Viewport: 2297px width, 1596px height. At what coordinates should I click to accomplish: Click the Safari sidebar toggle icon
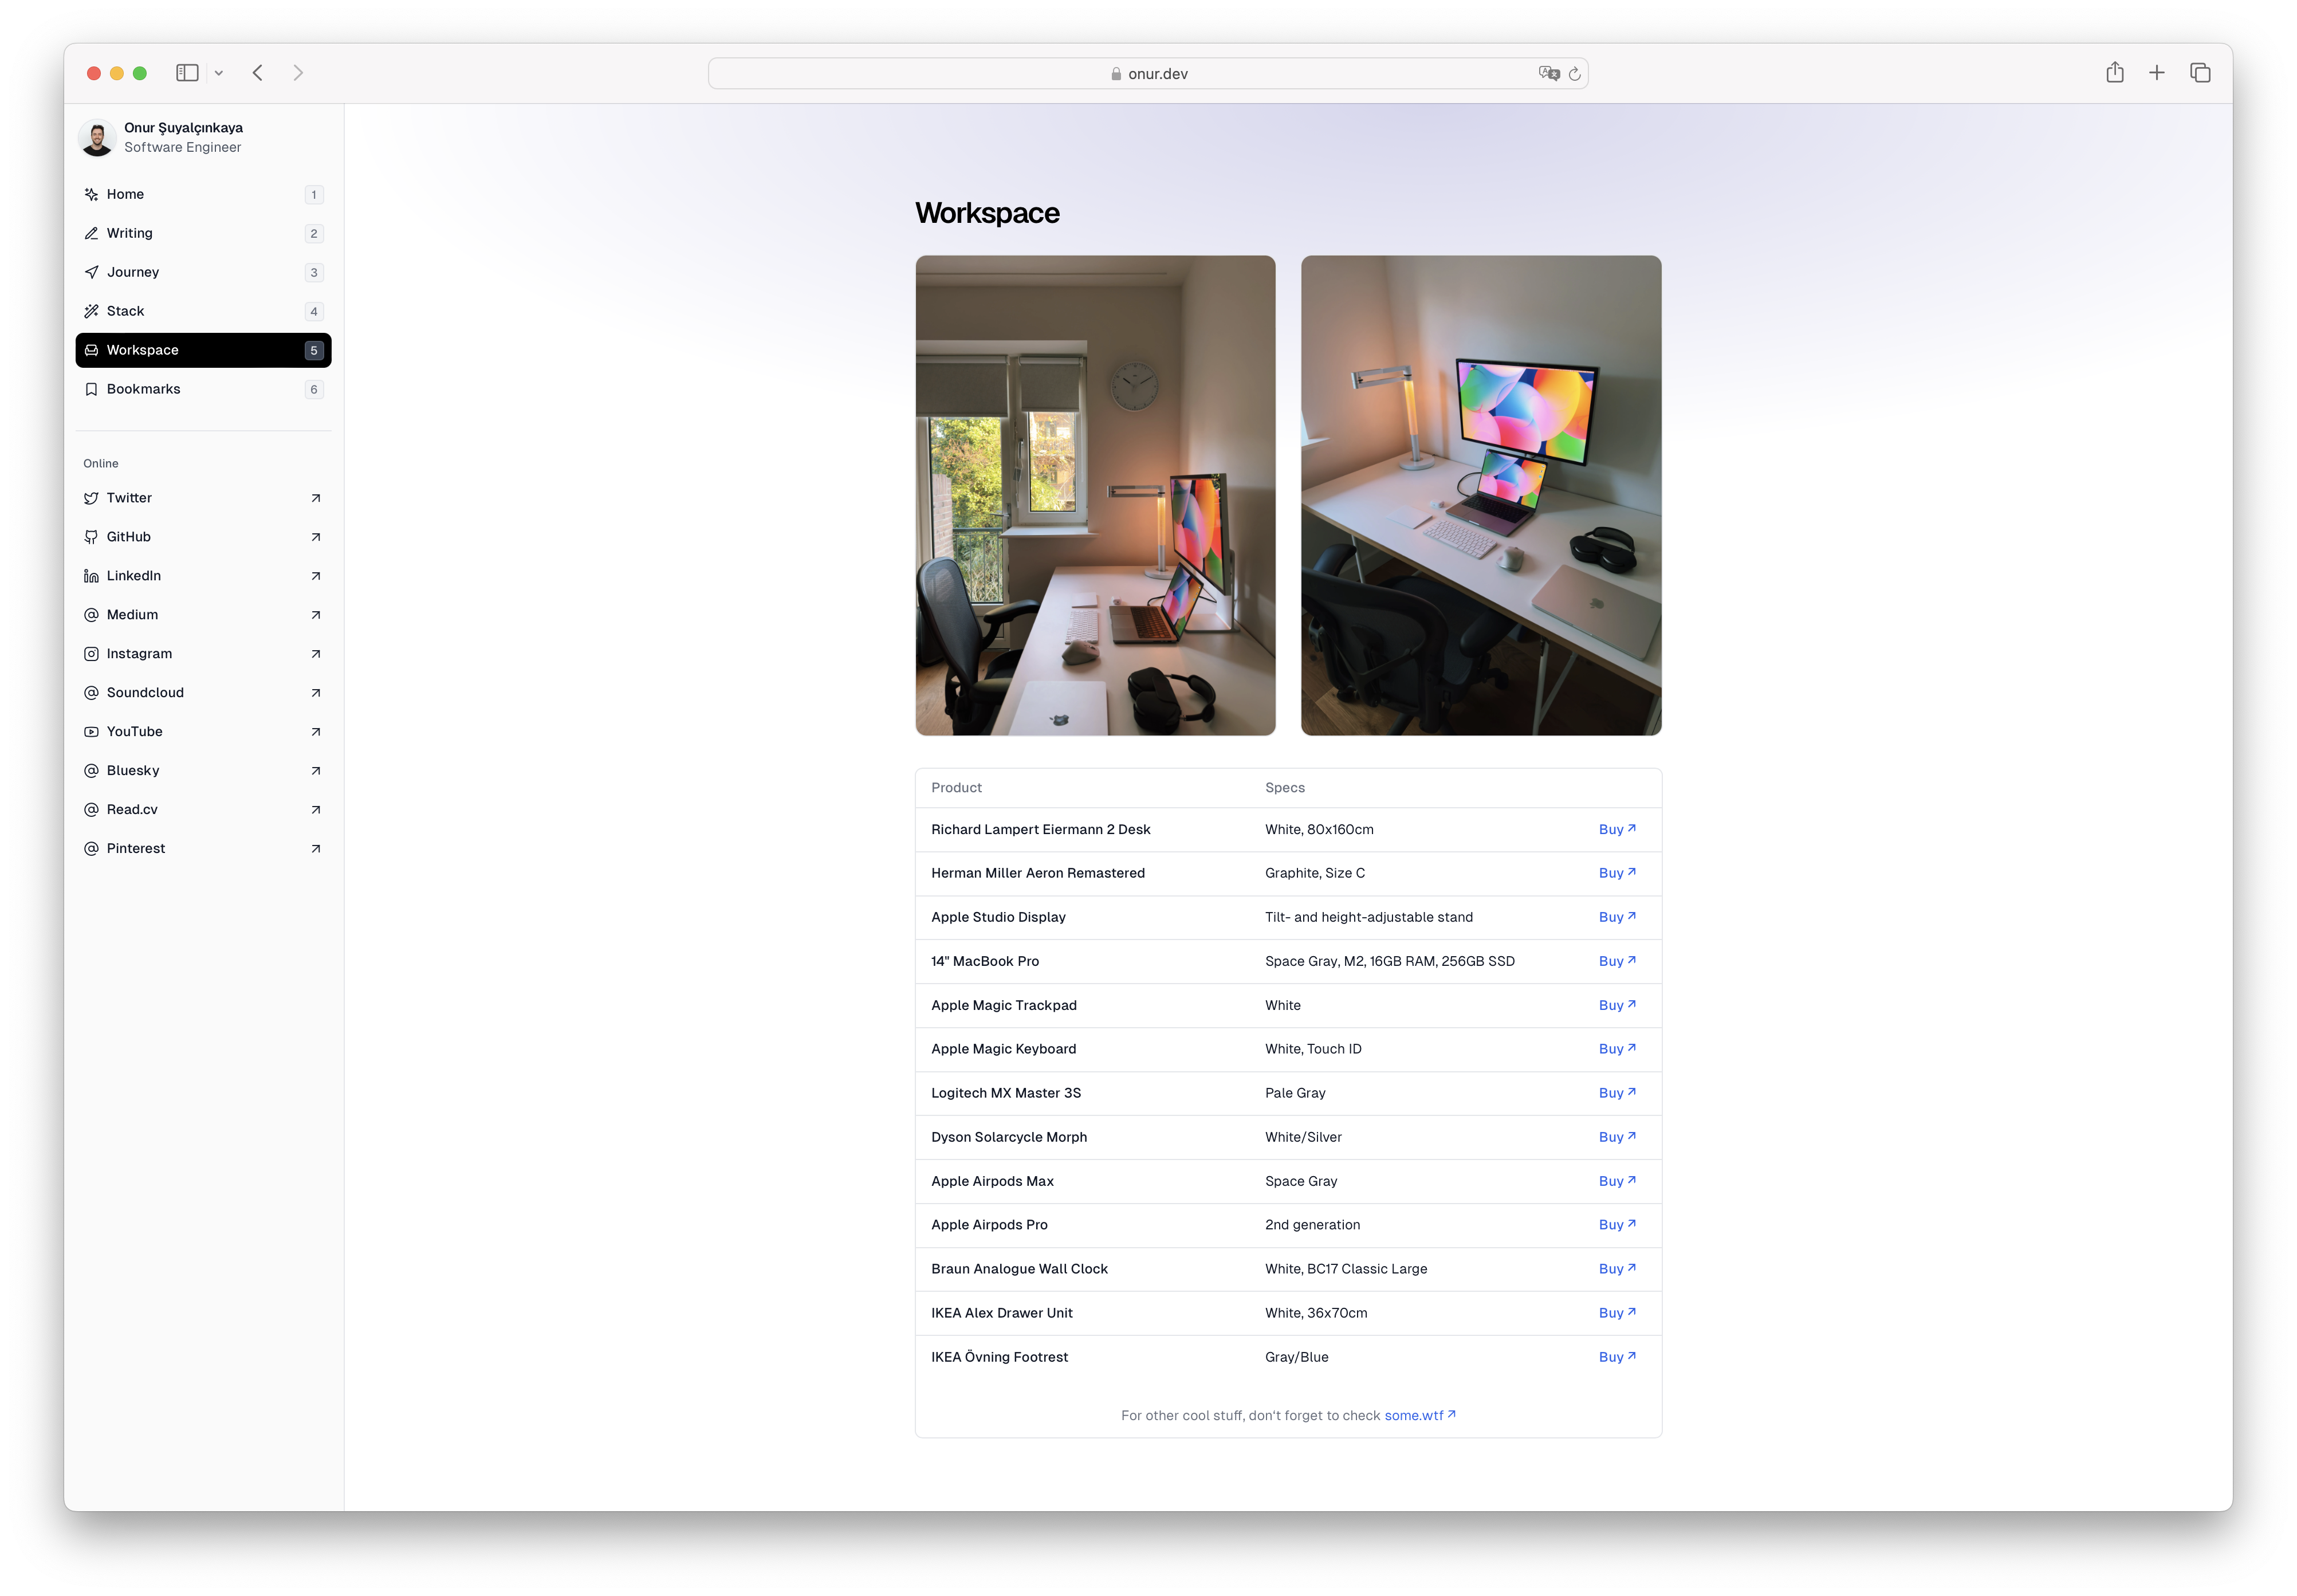[x=187, y=73]
